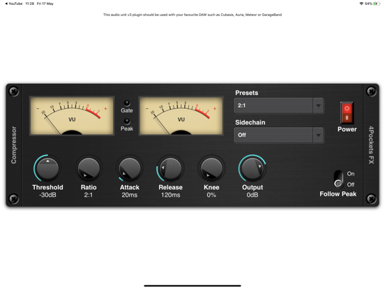
Task: Click the Release knob
Action: tap(170, 169)
